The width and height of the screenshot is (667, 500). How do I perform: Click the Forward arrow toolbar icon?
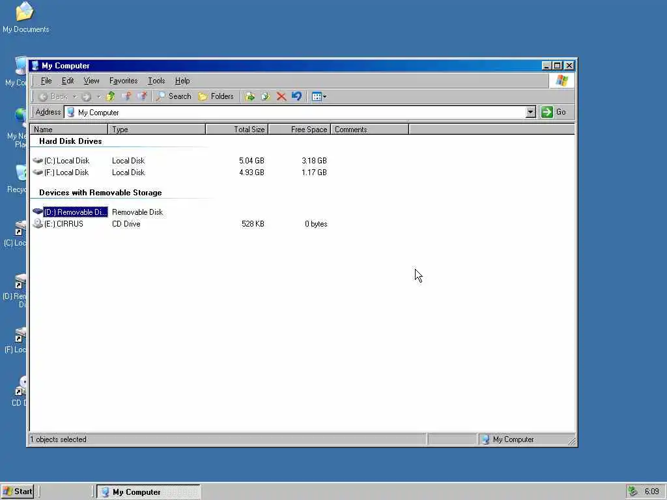[x=87, y=96]
